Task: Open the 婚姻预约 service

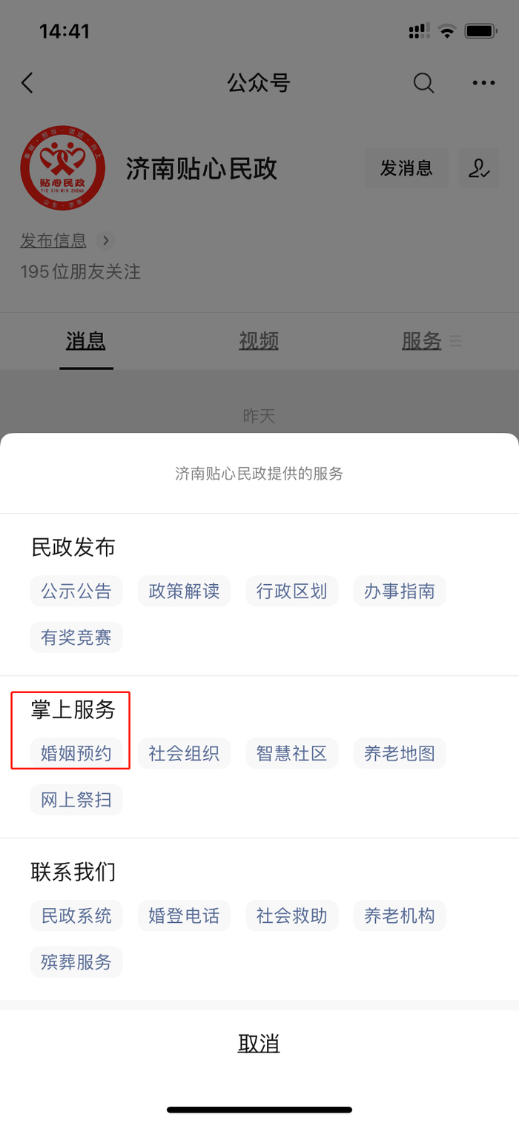Action: 76,753
